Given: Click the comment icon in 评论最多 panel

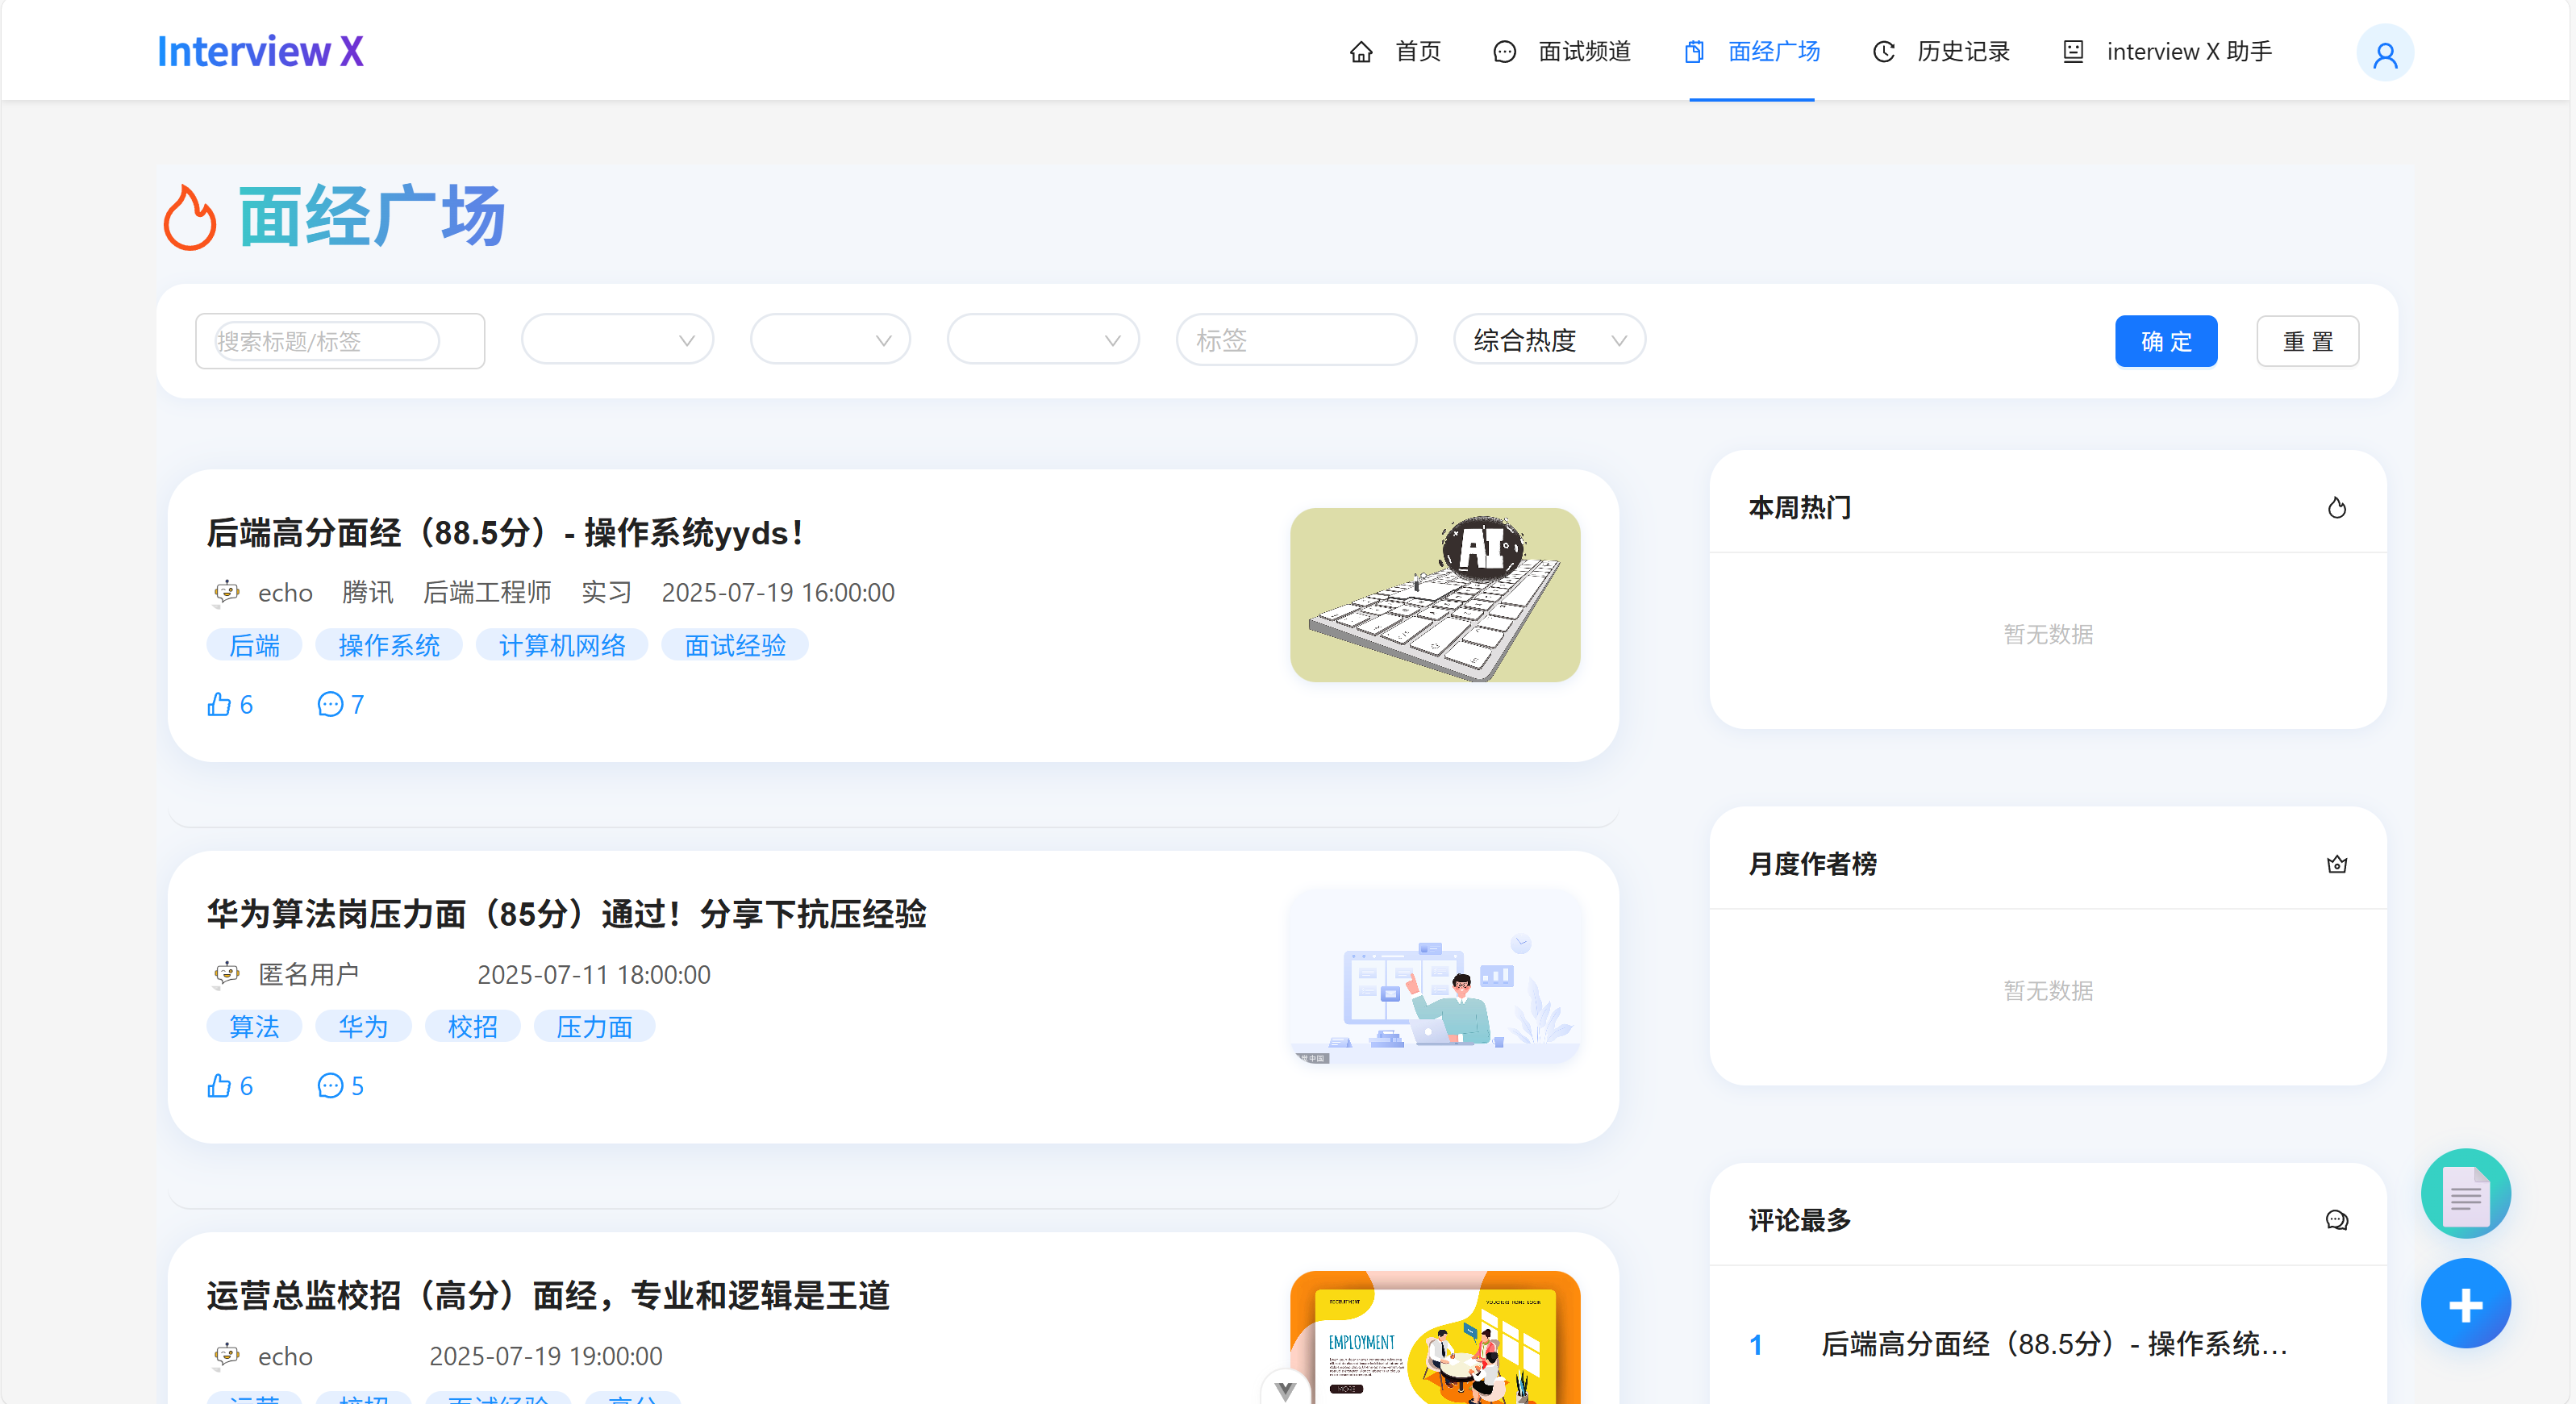Looking at the screenshot, I should [2336, 1220].
